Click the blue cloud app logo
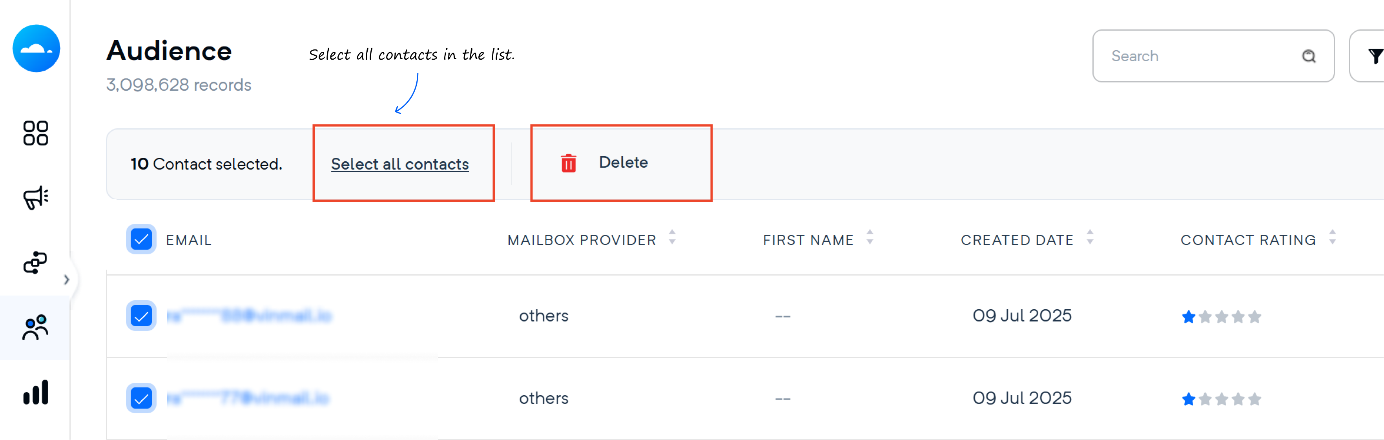 [36, 48]
